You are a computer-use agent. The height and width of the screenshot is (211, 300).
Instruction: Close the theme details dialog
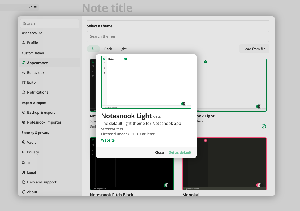coord(159,152)
